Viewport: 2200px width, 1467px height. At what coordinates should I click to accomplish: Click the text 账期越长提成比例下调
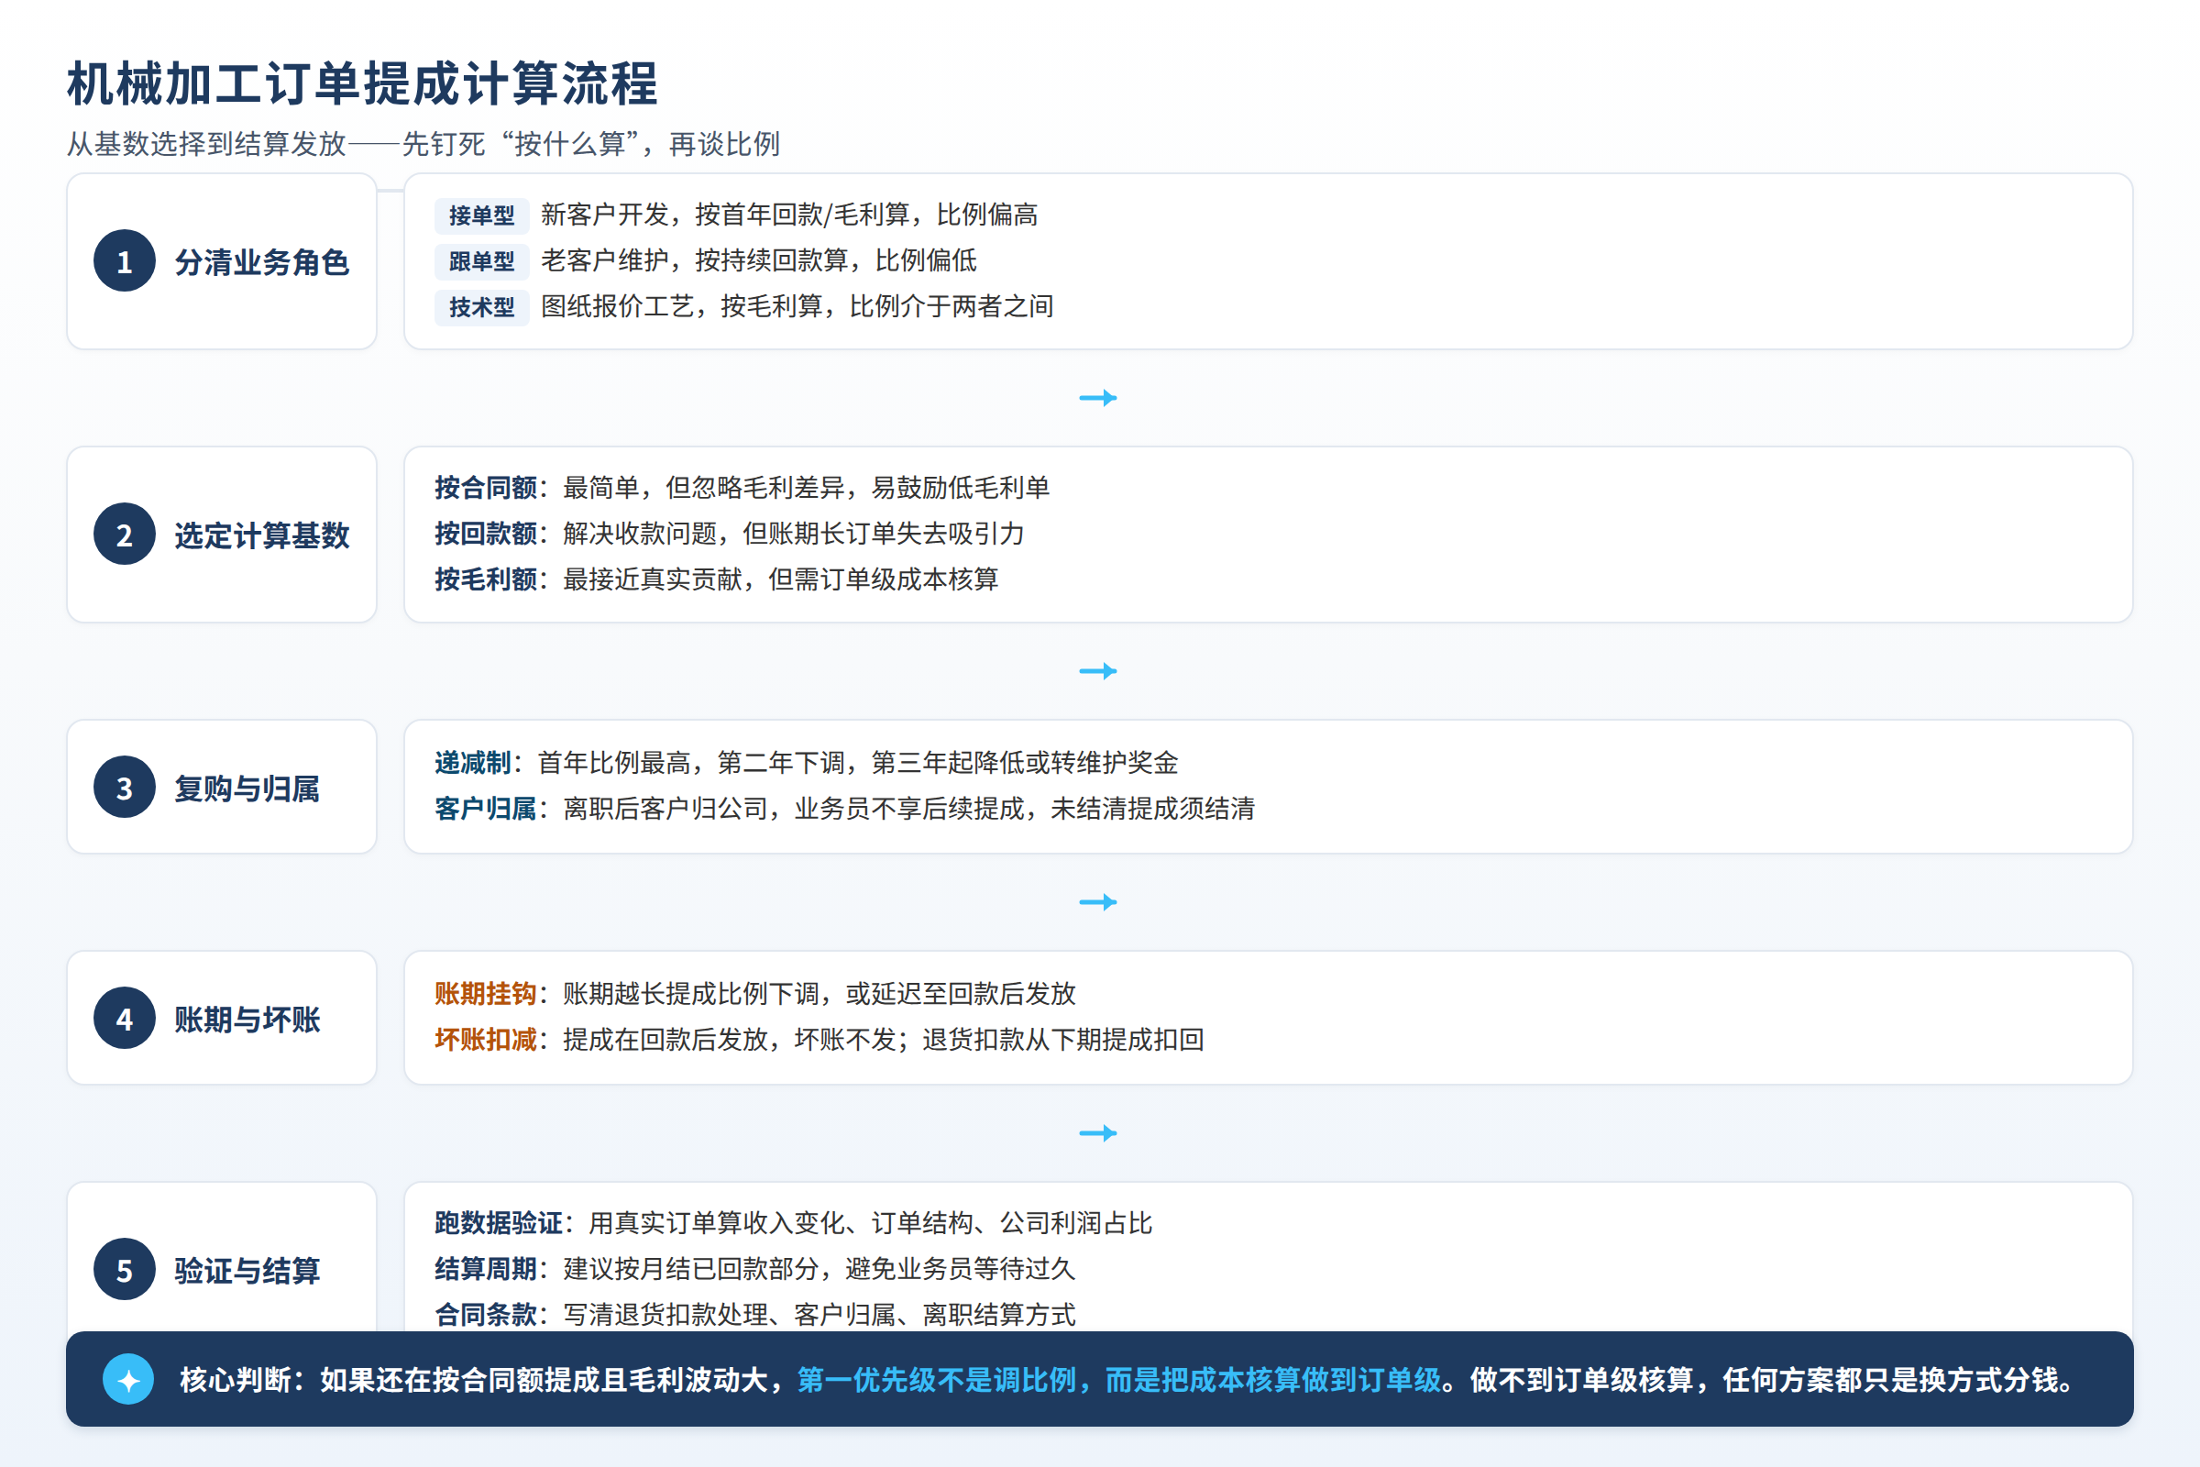click(691, 994)
